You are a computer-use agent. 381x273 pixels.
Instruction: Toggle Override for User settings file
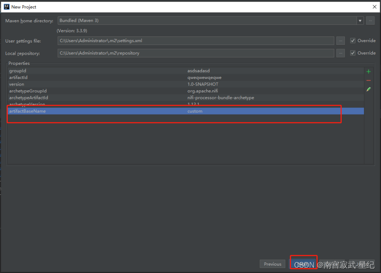tap(353, 41)
